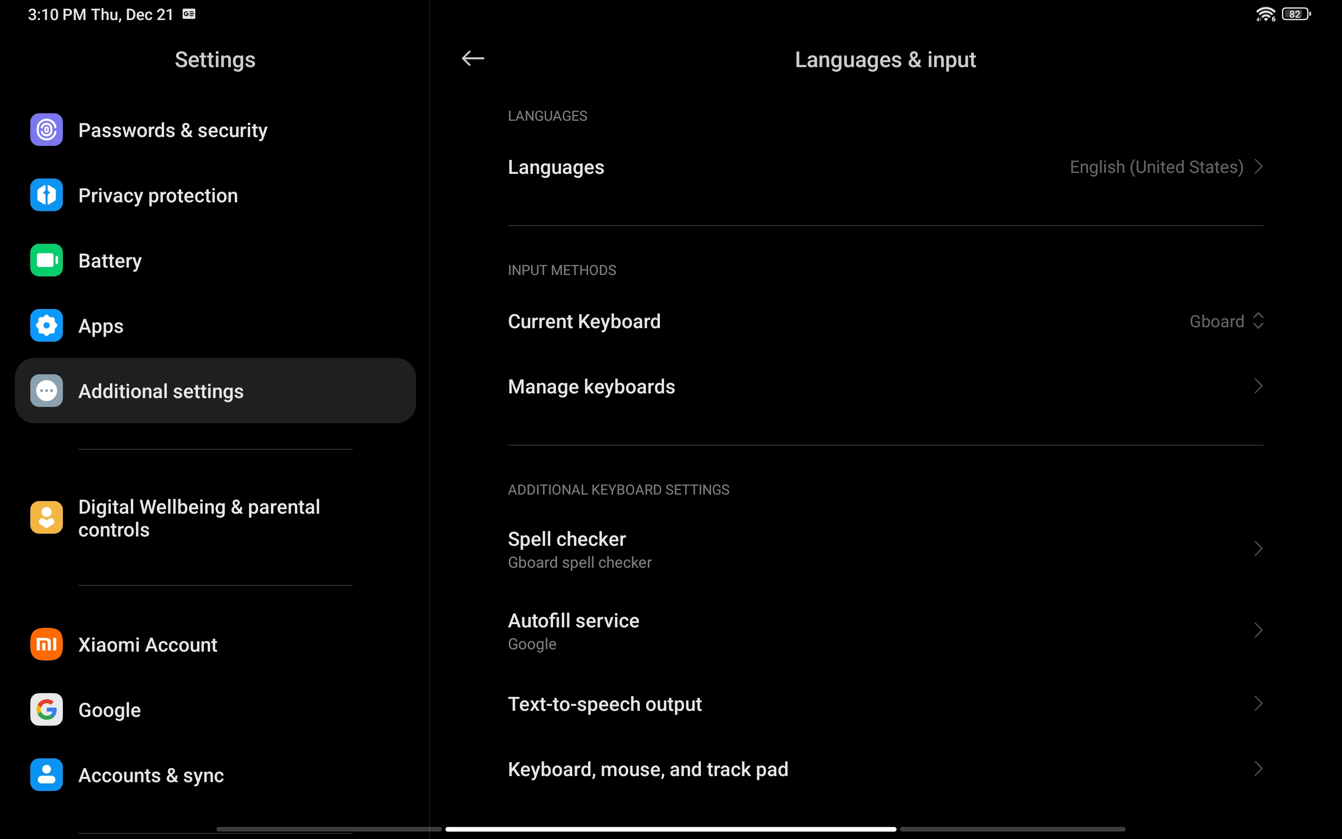Tap the keyboard notification icon in status bar
Image resolution: width=1342 pixels, height=839 pixels.
click(189, 14)
